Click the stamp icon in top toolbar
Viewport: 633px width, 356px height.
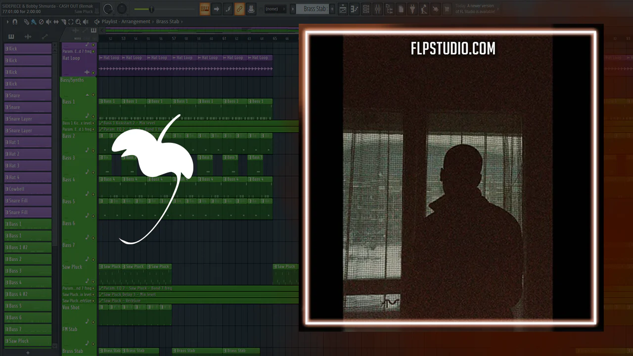coord(251,9)
